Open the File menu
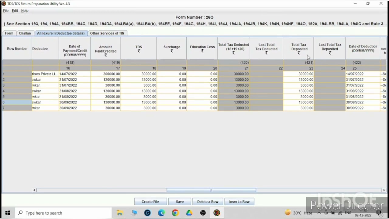Image resolution: width=389 pixels, height=219 pixels. 6,11
